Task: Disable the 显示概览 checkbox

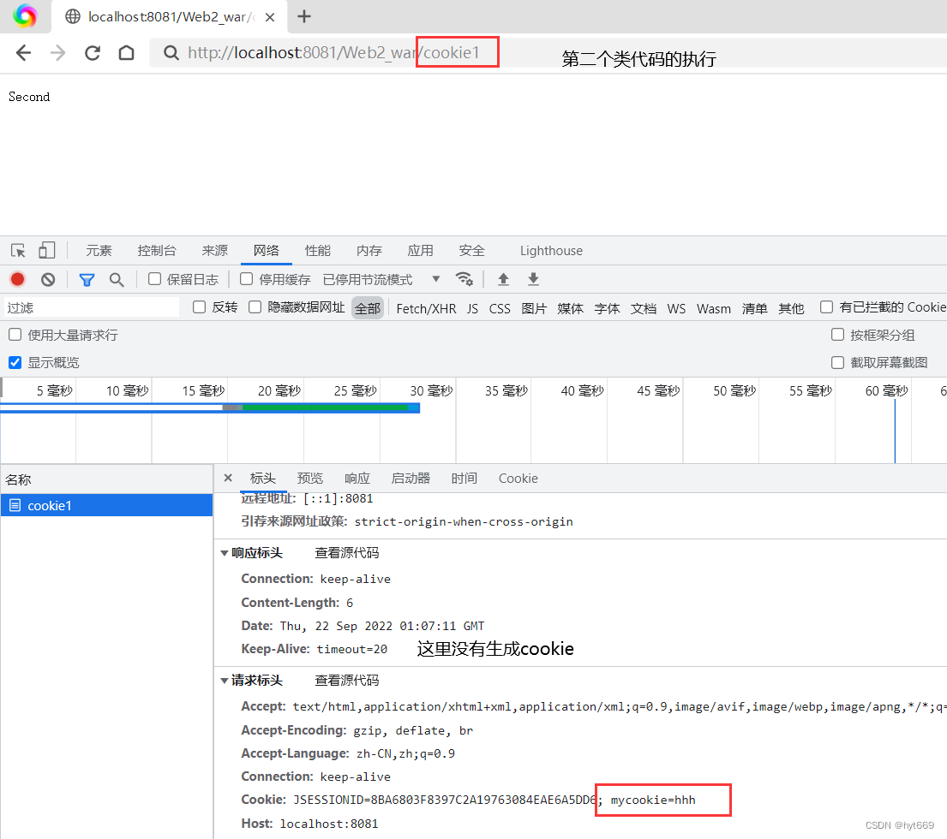Action: pos(14,362)
